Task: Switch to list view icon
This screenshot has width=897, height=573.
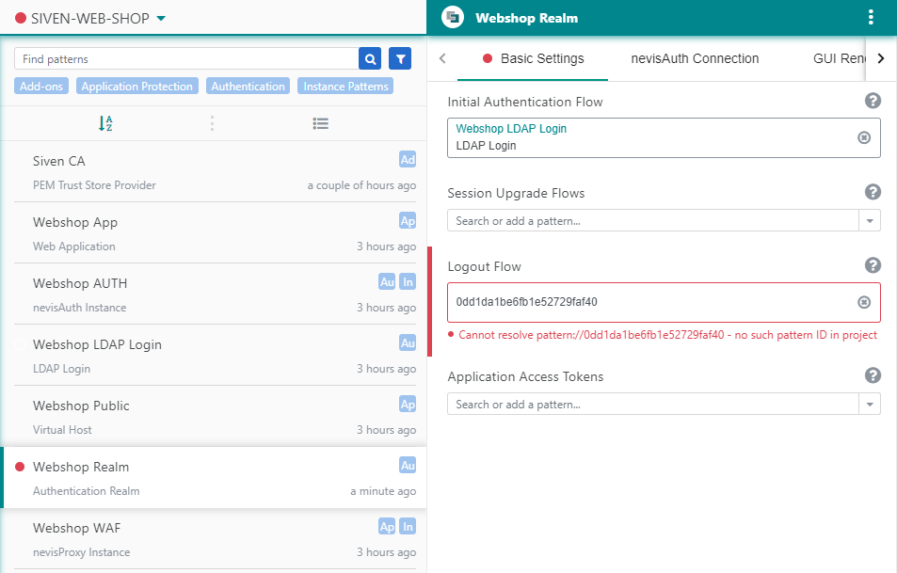Action: (x=320, y=123)
